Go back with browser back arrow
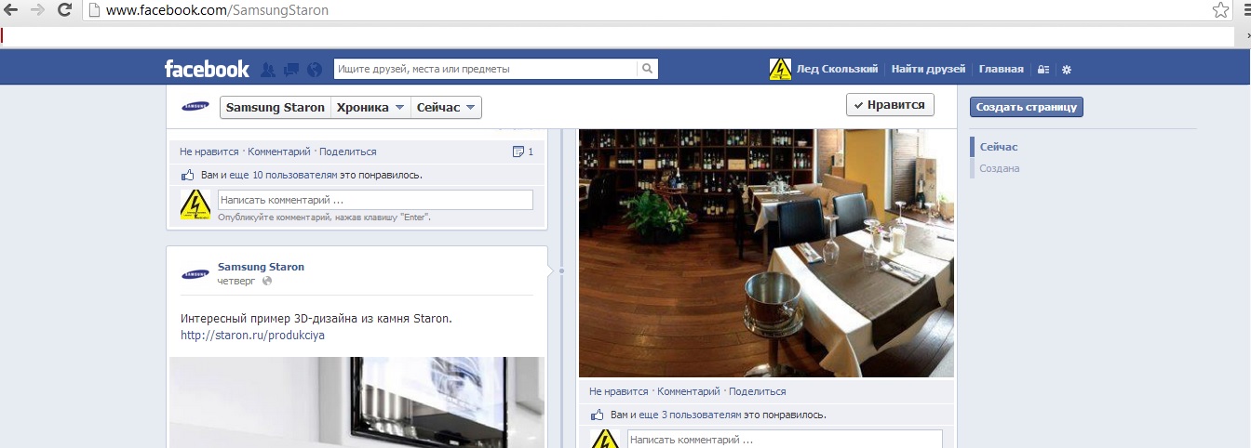Screen dimensions: 1251x448 point(12,10)
